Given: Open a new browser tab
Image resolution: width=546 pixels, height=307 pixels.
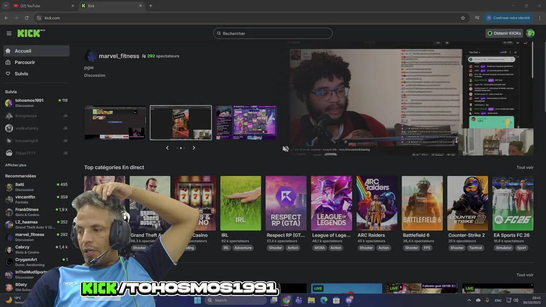Looking at the screenshot, I should [151, 6].
